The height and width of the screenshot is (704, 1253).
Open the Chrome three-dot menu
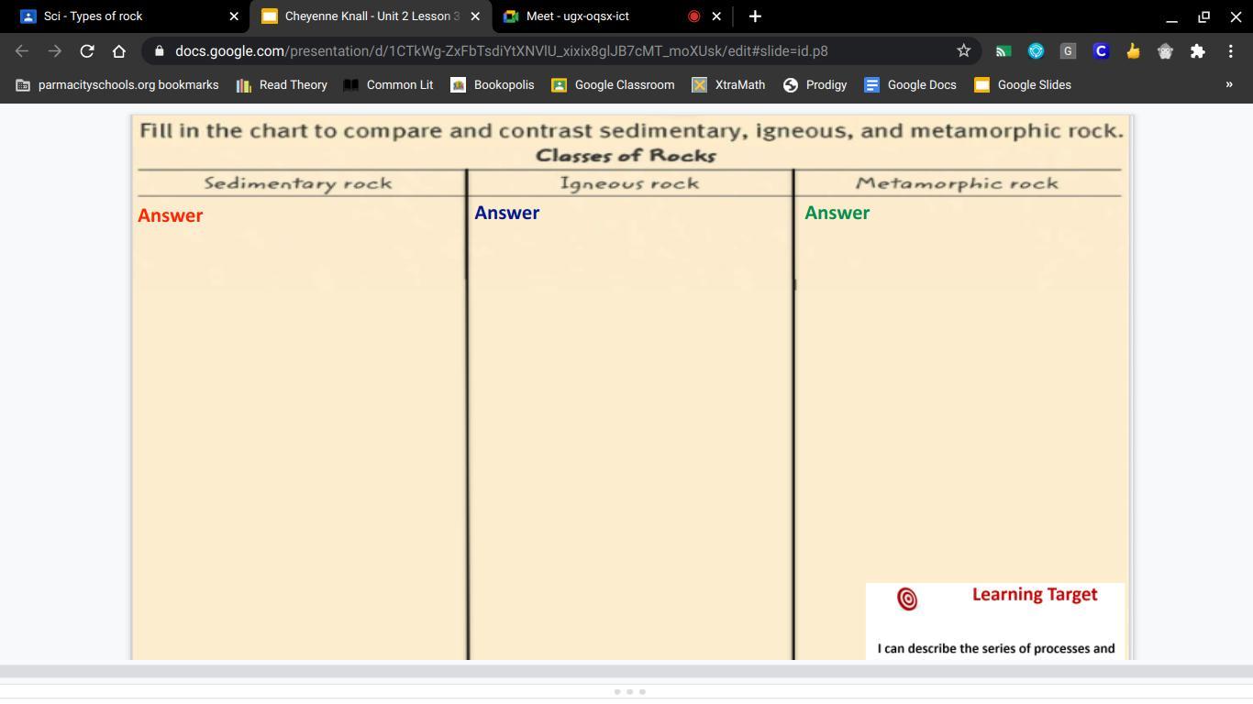click(x=1230, y=51)
